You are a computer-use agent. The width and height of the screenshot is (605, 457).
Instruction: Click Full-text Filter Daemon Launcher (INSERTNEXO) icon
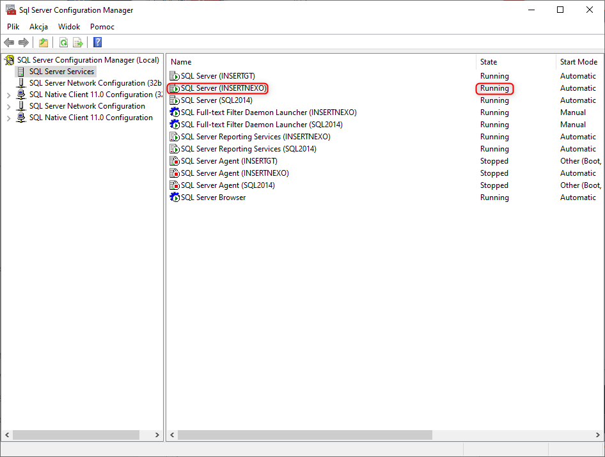pyautogui.click(x=175, y=112)
